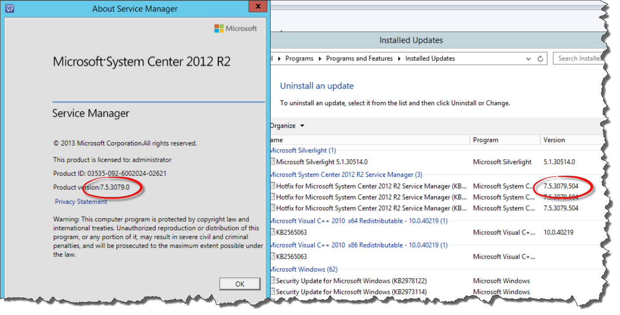This screenshot has height=315, width=620.
Task: Open the Organize dropdown menu
Action: (287, 126)
